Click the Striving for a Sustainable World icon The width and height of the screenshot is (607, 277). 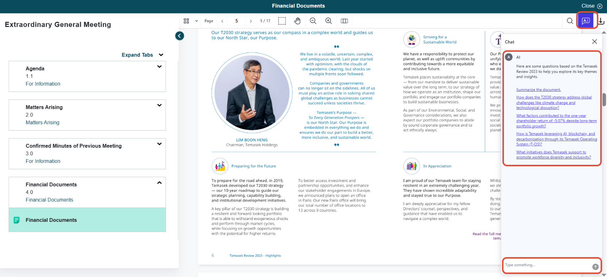click(412, 39)
